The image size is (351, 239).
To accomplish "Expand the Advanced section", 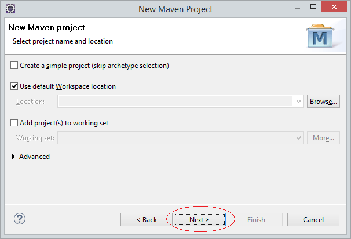I will (13, 157).
